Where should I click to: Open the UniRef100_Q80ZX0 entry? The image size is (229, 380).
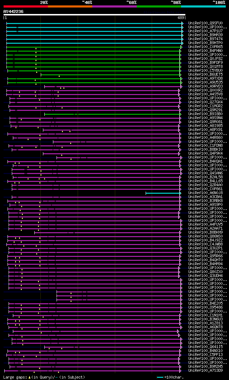coord(206,272)
